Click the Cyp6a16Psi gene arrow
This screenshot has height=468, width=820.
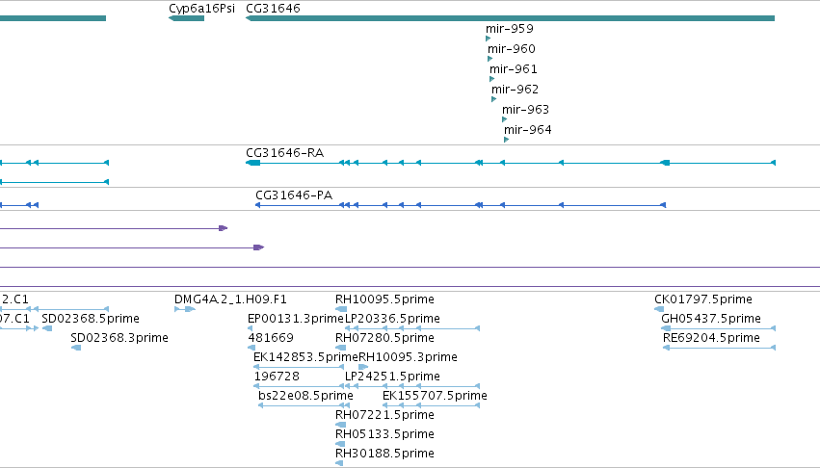(x=186, y=18)
